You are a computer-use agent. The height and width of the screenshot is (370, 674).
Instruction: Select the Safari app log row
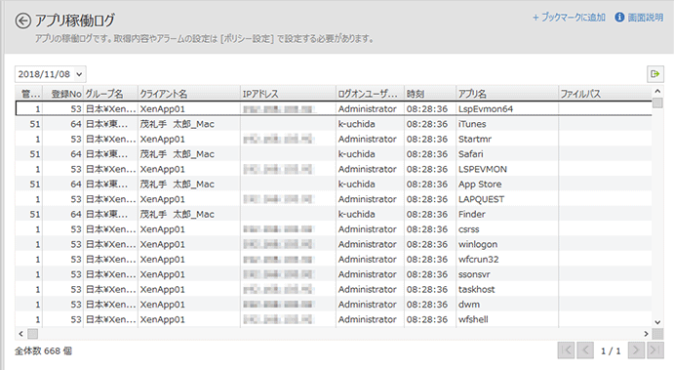pos(334,154)
